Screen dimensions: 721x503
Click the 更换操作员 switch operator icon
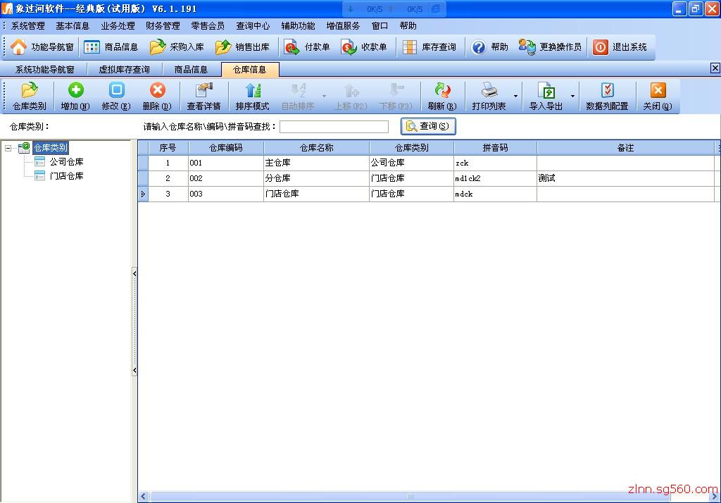(527, 47)
